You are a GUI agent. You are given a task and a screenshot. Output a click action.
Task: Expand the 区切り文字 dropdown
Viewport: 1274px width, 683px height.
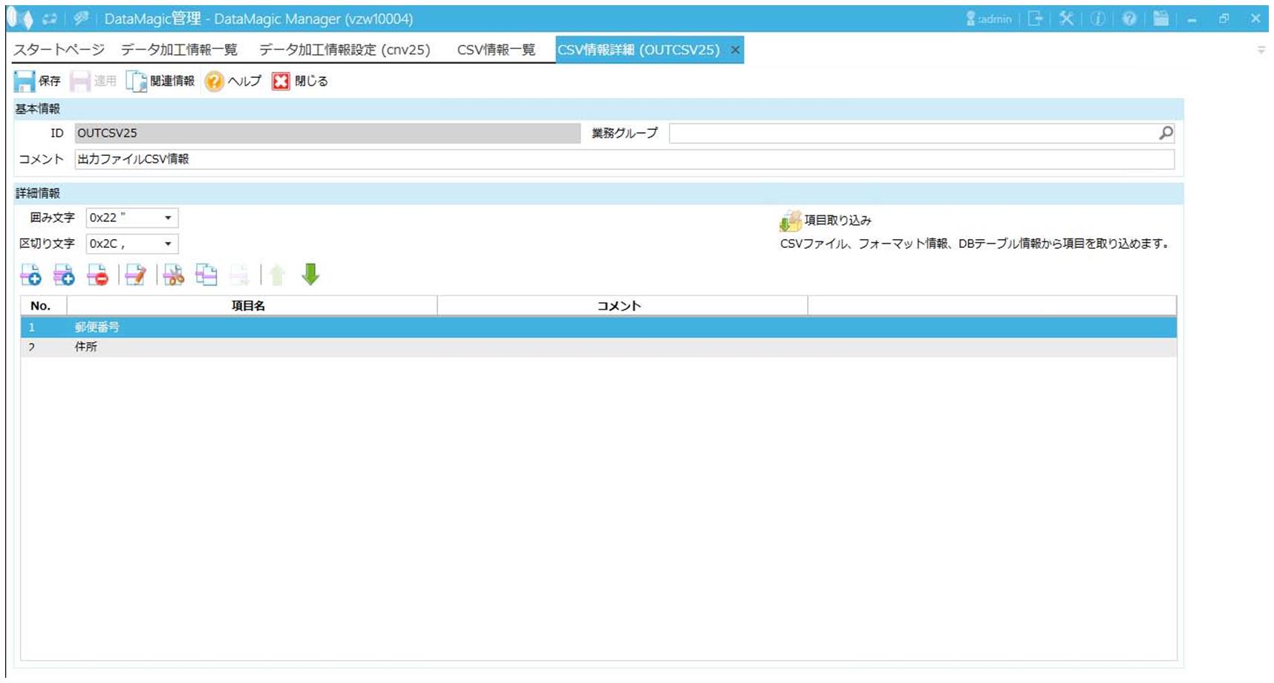point(168,244)
